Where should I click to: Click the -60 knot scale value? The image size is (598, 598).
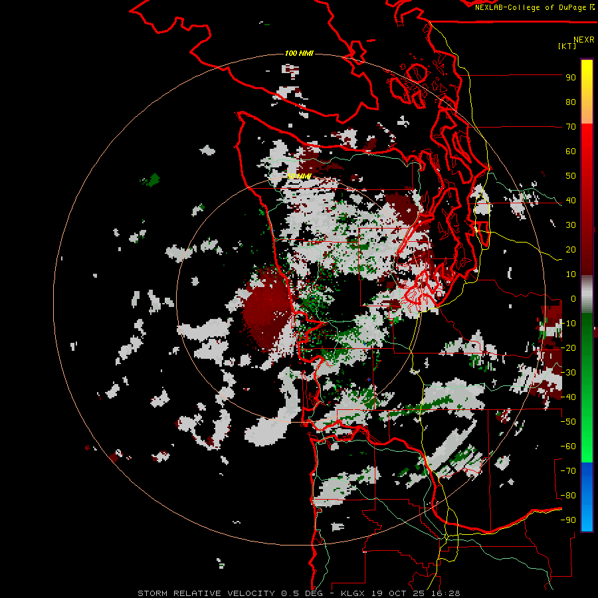[568, 447]
